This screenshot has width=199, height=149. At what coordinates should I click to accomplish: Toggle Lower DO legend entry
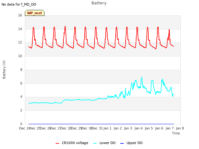click(x=104, y=143)
